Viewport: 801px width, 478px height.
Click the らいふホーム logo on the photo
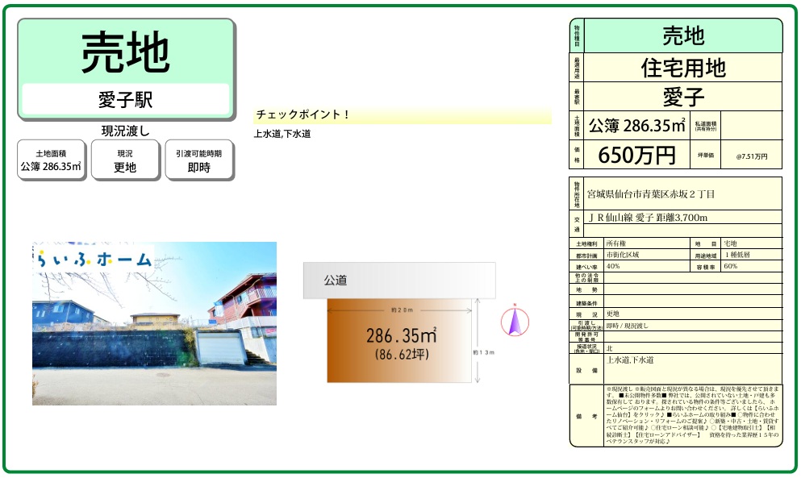pos(94,260)
